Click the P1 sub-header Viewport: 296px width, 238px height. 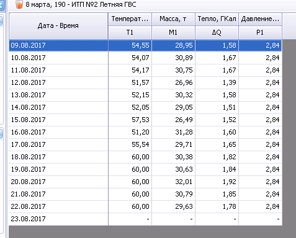(x=260, y=32)
